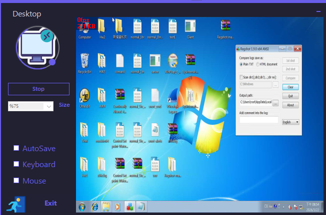Click the Internet Explorer taskbar icon
This screenshot has height=215, width=326.
pos(94,206)
